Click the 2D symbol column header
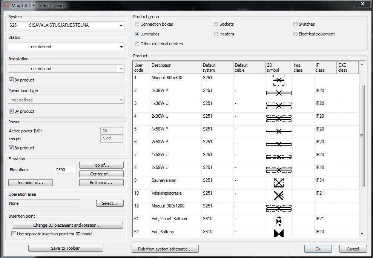 click(279, 68)
